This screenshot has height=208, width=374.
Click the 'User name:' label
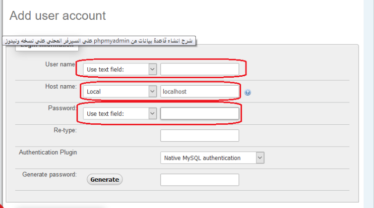click(60, 64)
